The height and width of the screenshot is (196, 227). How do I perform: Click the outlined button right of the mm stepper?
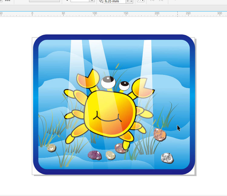pyautogui.click(x=140, y=1)
